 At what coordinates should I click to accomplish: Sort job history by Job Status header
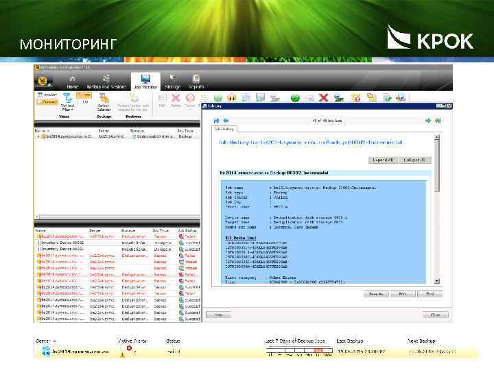click(187, 231)
